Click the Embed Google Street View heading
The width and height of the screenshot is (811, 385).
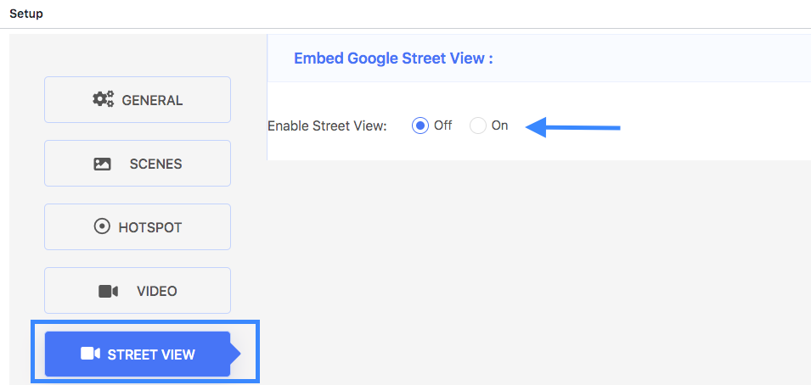click(393, 59)
